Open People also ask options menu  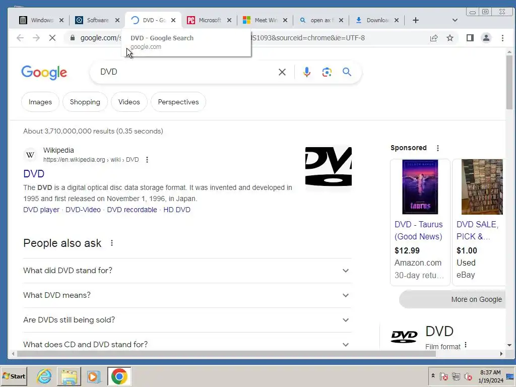tap(112, 243)
